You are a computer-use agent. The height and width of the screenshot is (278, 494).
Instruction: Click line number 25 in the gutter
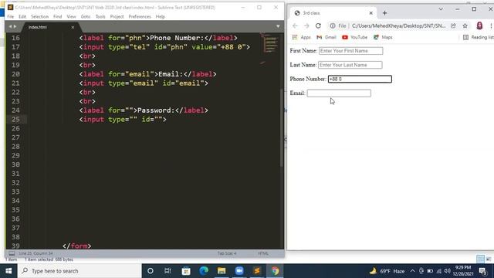(x=15, y=120)
